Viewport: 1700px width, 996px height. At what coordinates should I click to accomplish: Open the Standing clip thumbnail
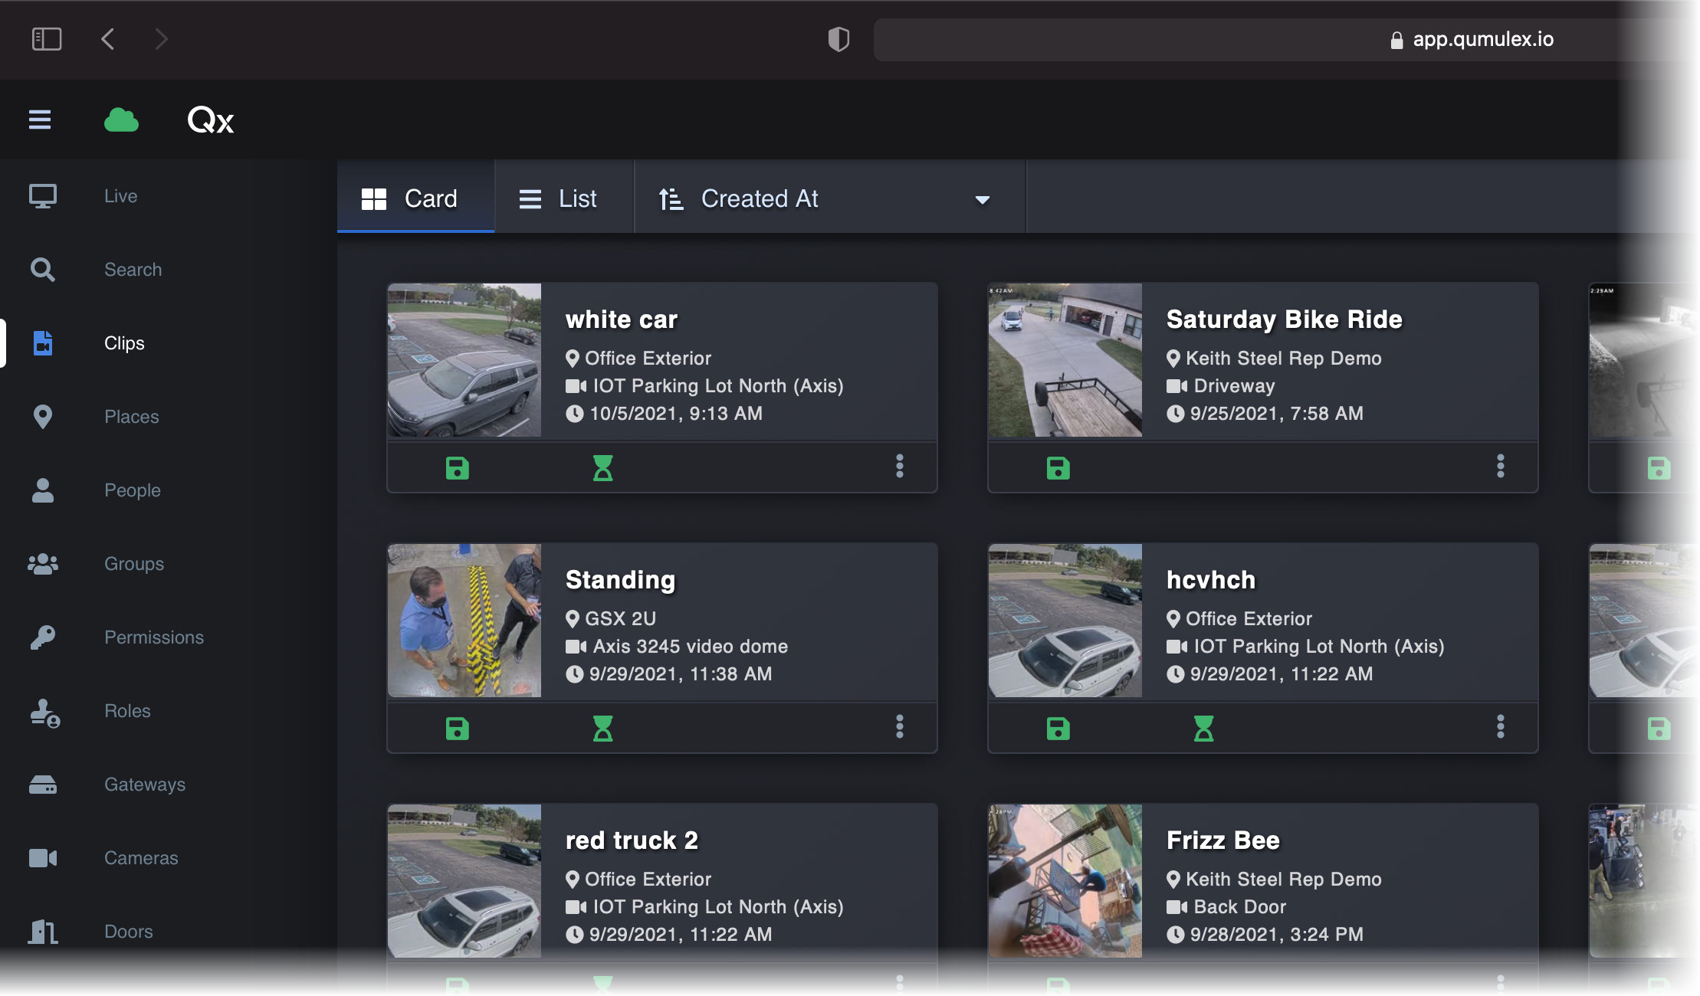click(x=464, y=621)
